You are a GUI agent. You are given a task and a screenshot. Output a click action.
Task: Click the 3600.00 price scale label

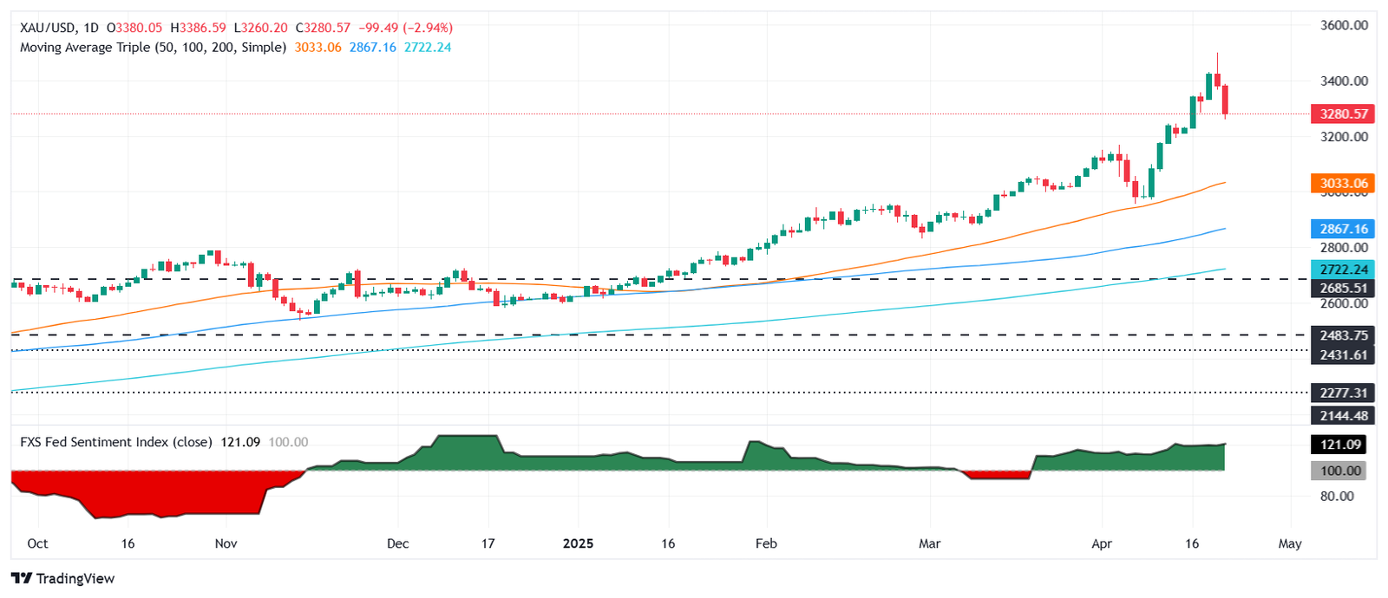1344,25
